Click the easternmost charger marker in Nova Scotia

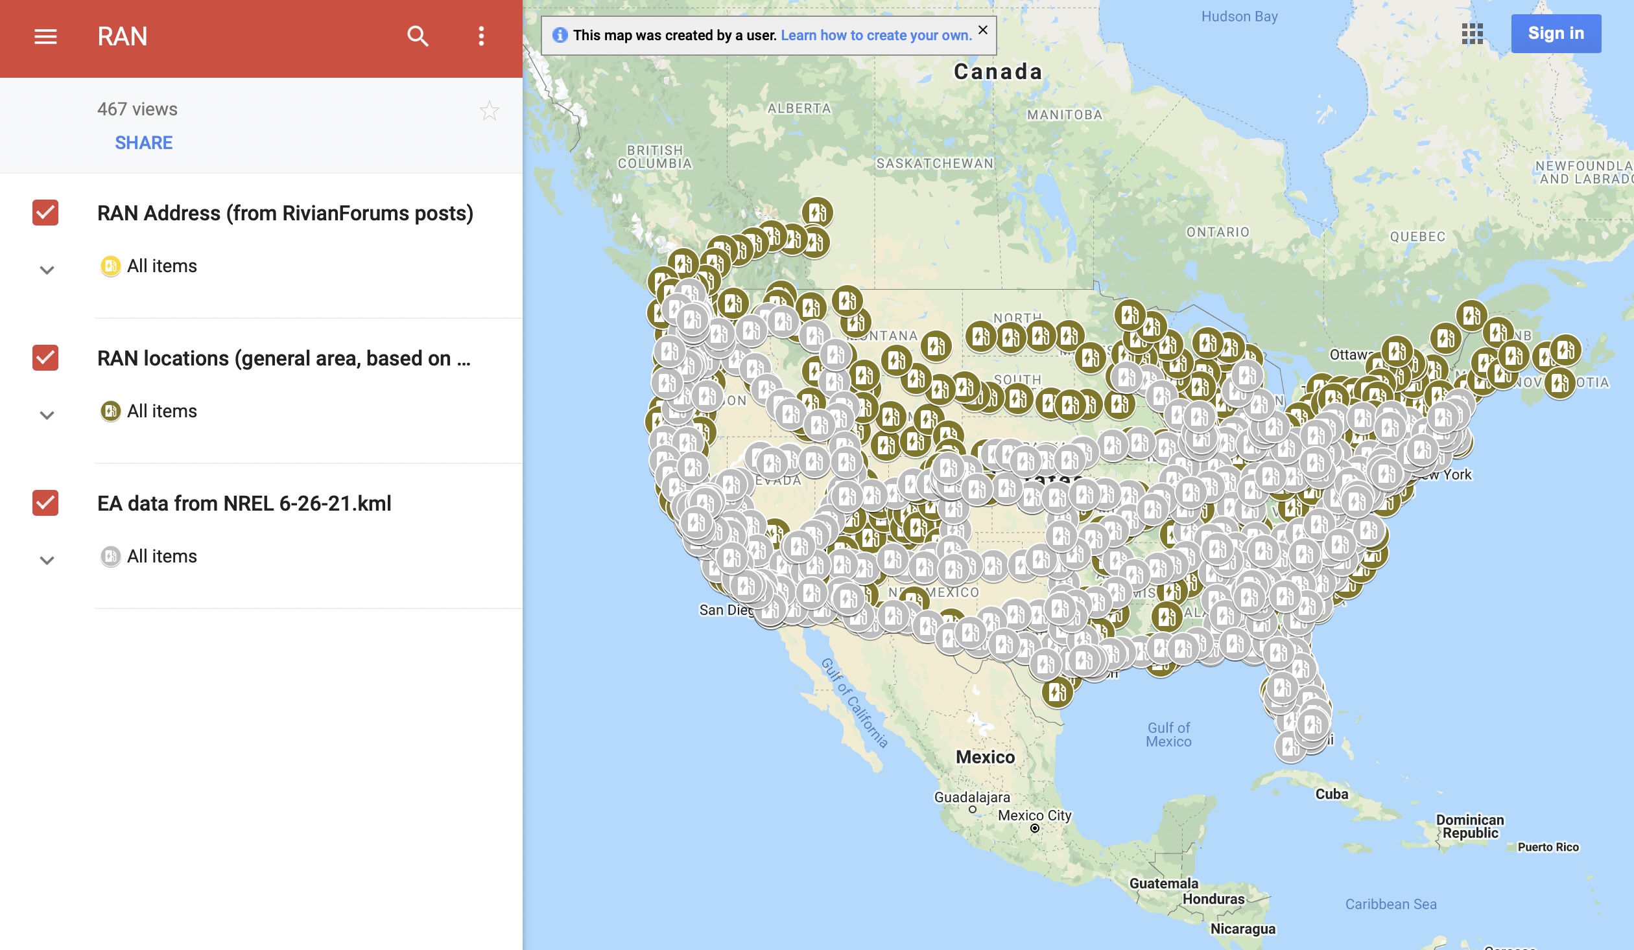point(1565,351)
